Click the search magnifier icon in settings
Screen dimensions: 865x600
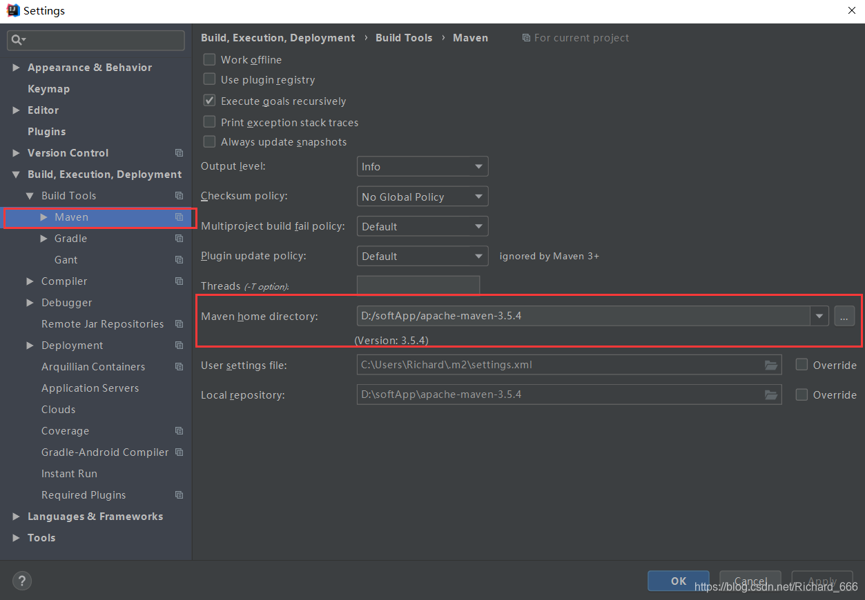17,41
